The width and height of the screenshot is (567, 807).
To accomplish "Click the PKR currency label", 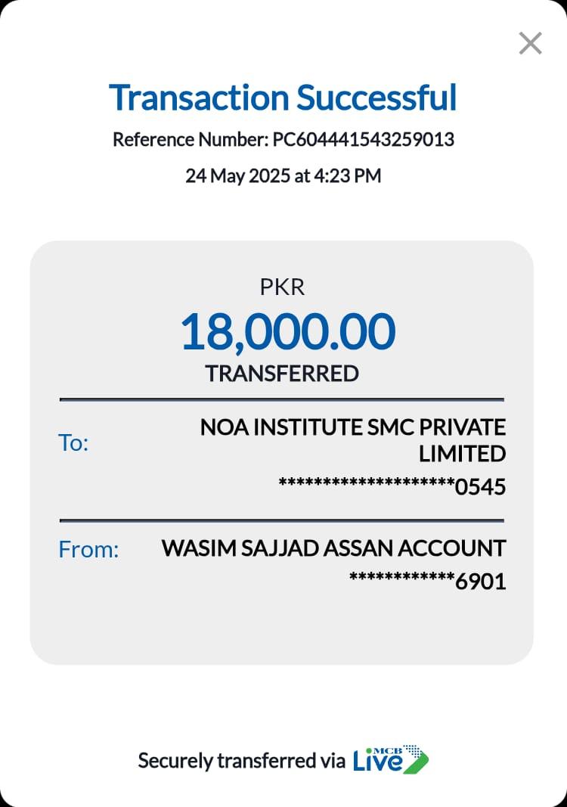I will click(x=282, y=287).
